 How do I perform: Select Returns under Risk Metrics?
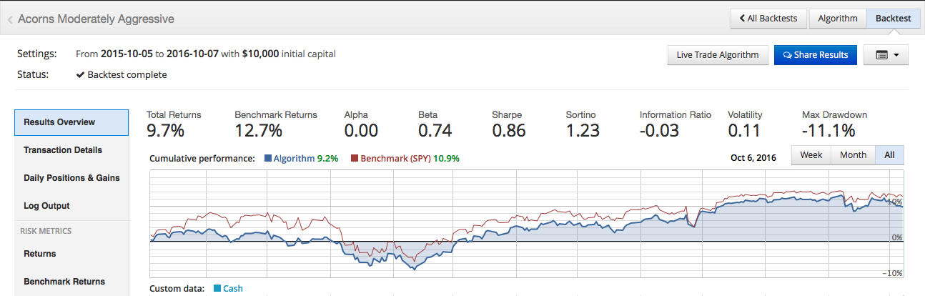(x=40, y=254)
